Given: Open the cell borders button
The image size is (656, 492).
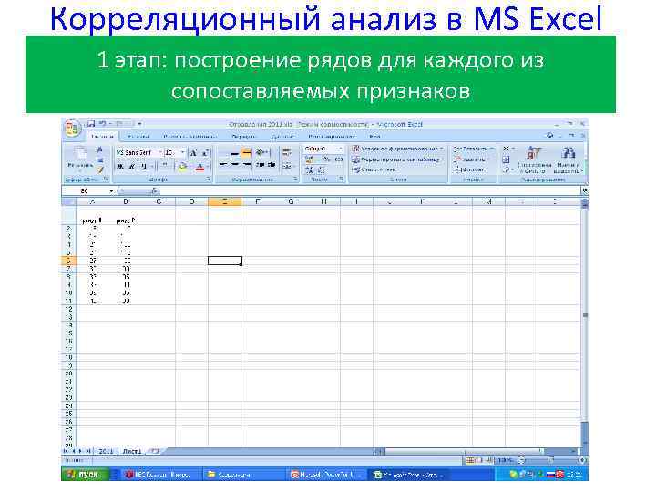Looking at the screenshot, I should [165, 167].
